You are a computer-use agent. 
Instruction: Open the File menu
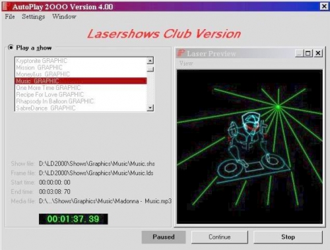[10, 17]
